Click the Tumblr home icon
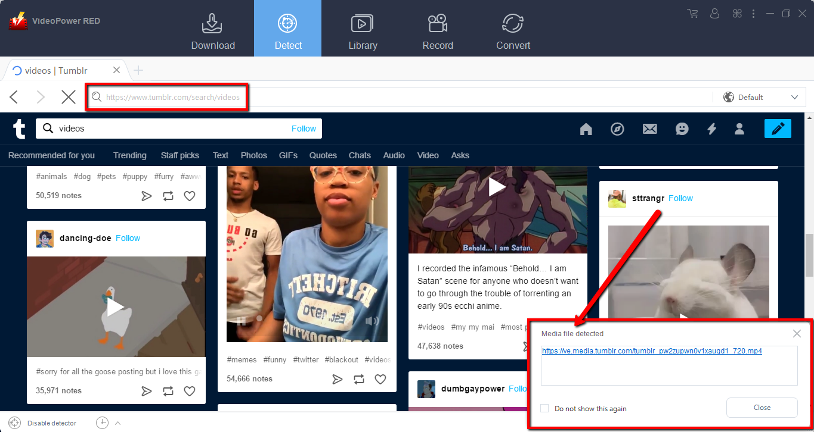Screen dimensions: 814x432 coord(586,129)
